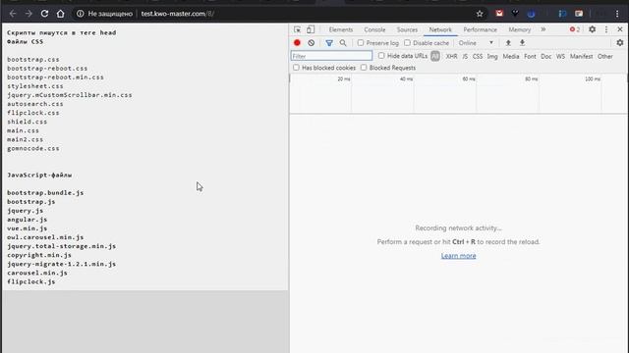Filter requests by Img
The image size is (629, 353).
tap(492, 57)
